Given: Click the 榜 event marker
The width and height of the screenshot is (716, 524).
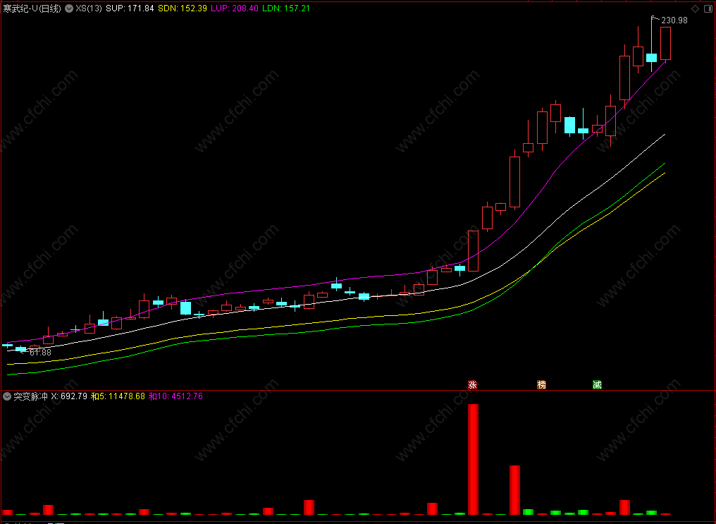Looking at the screenshot, I should pos(541,384).
